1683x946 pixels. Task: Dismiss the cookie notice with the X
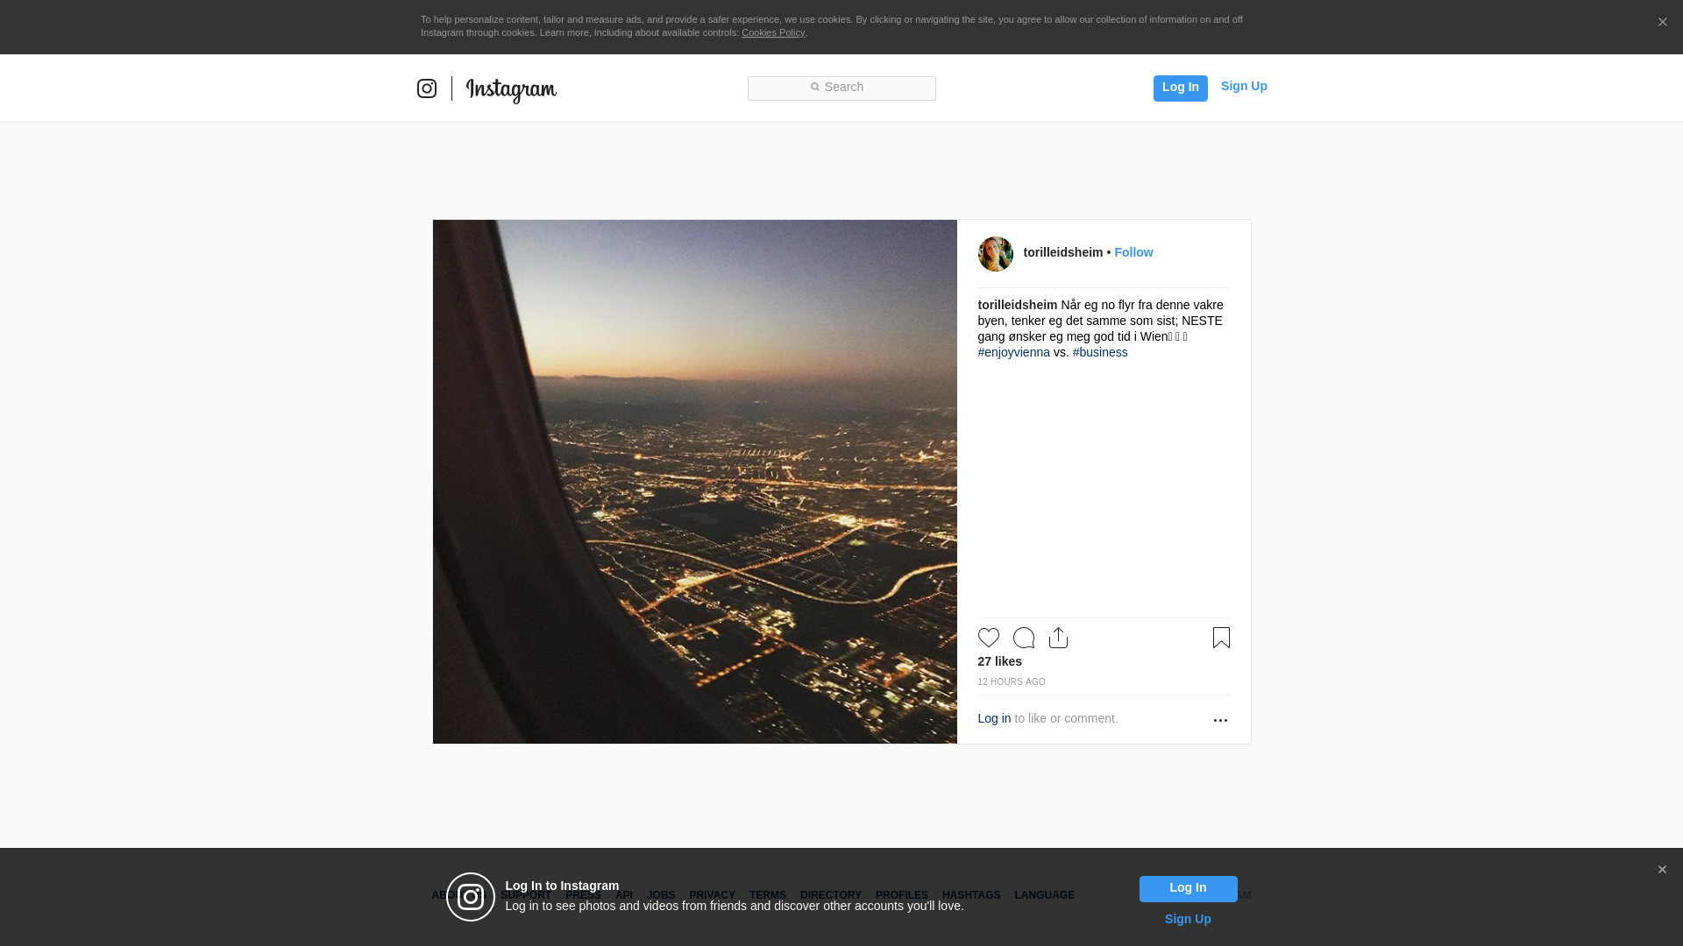[x=1662, y=23]
